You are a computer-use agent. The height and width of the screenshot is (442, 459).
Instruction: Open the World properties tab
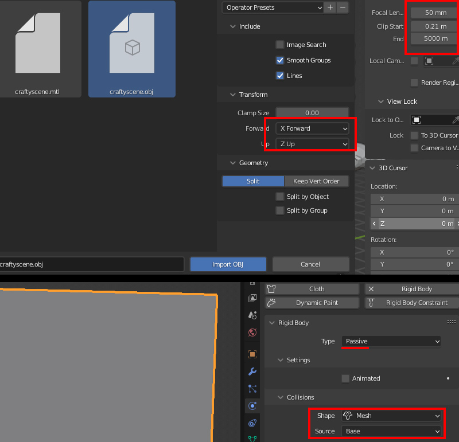click(x=252, y=333)
